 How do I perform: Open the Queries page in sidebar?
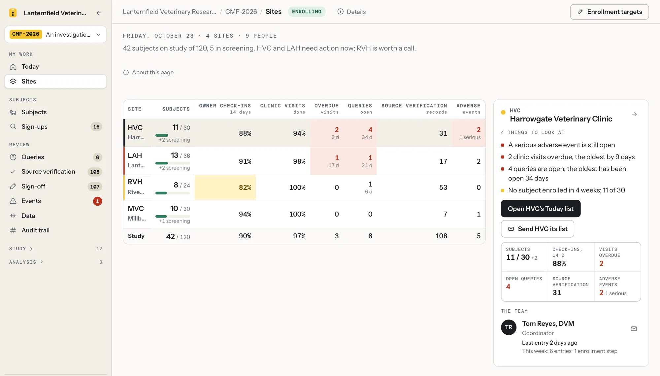pyautogui.click(x=56, y=157)
